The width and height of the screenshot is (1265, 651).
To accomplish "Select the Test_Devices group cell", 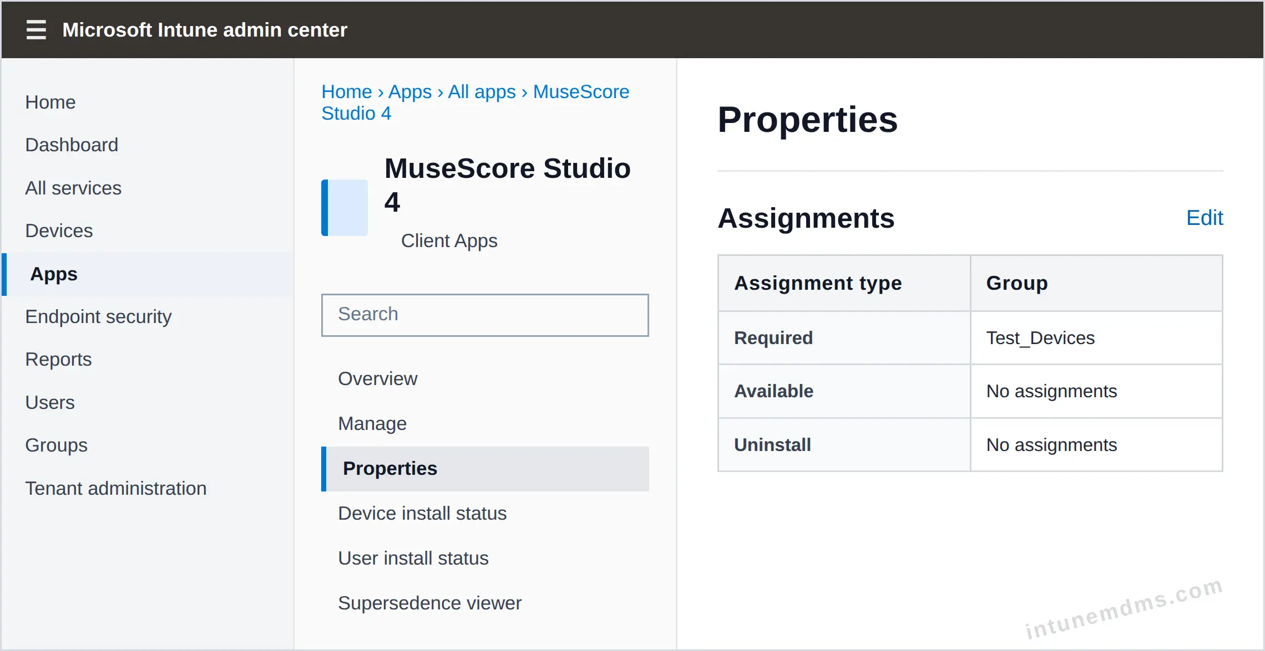I will coord(1096,338).
